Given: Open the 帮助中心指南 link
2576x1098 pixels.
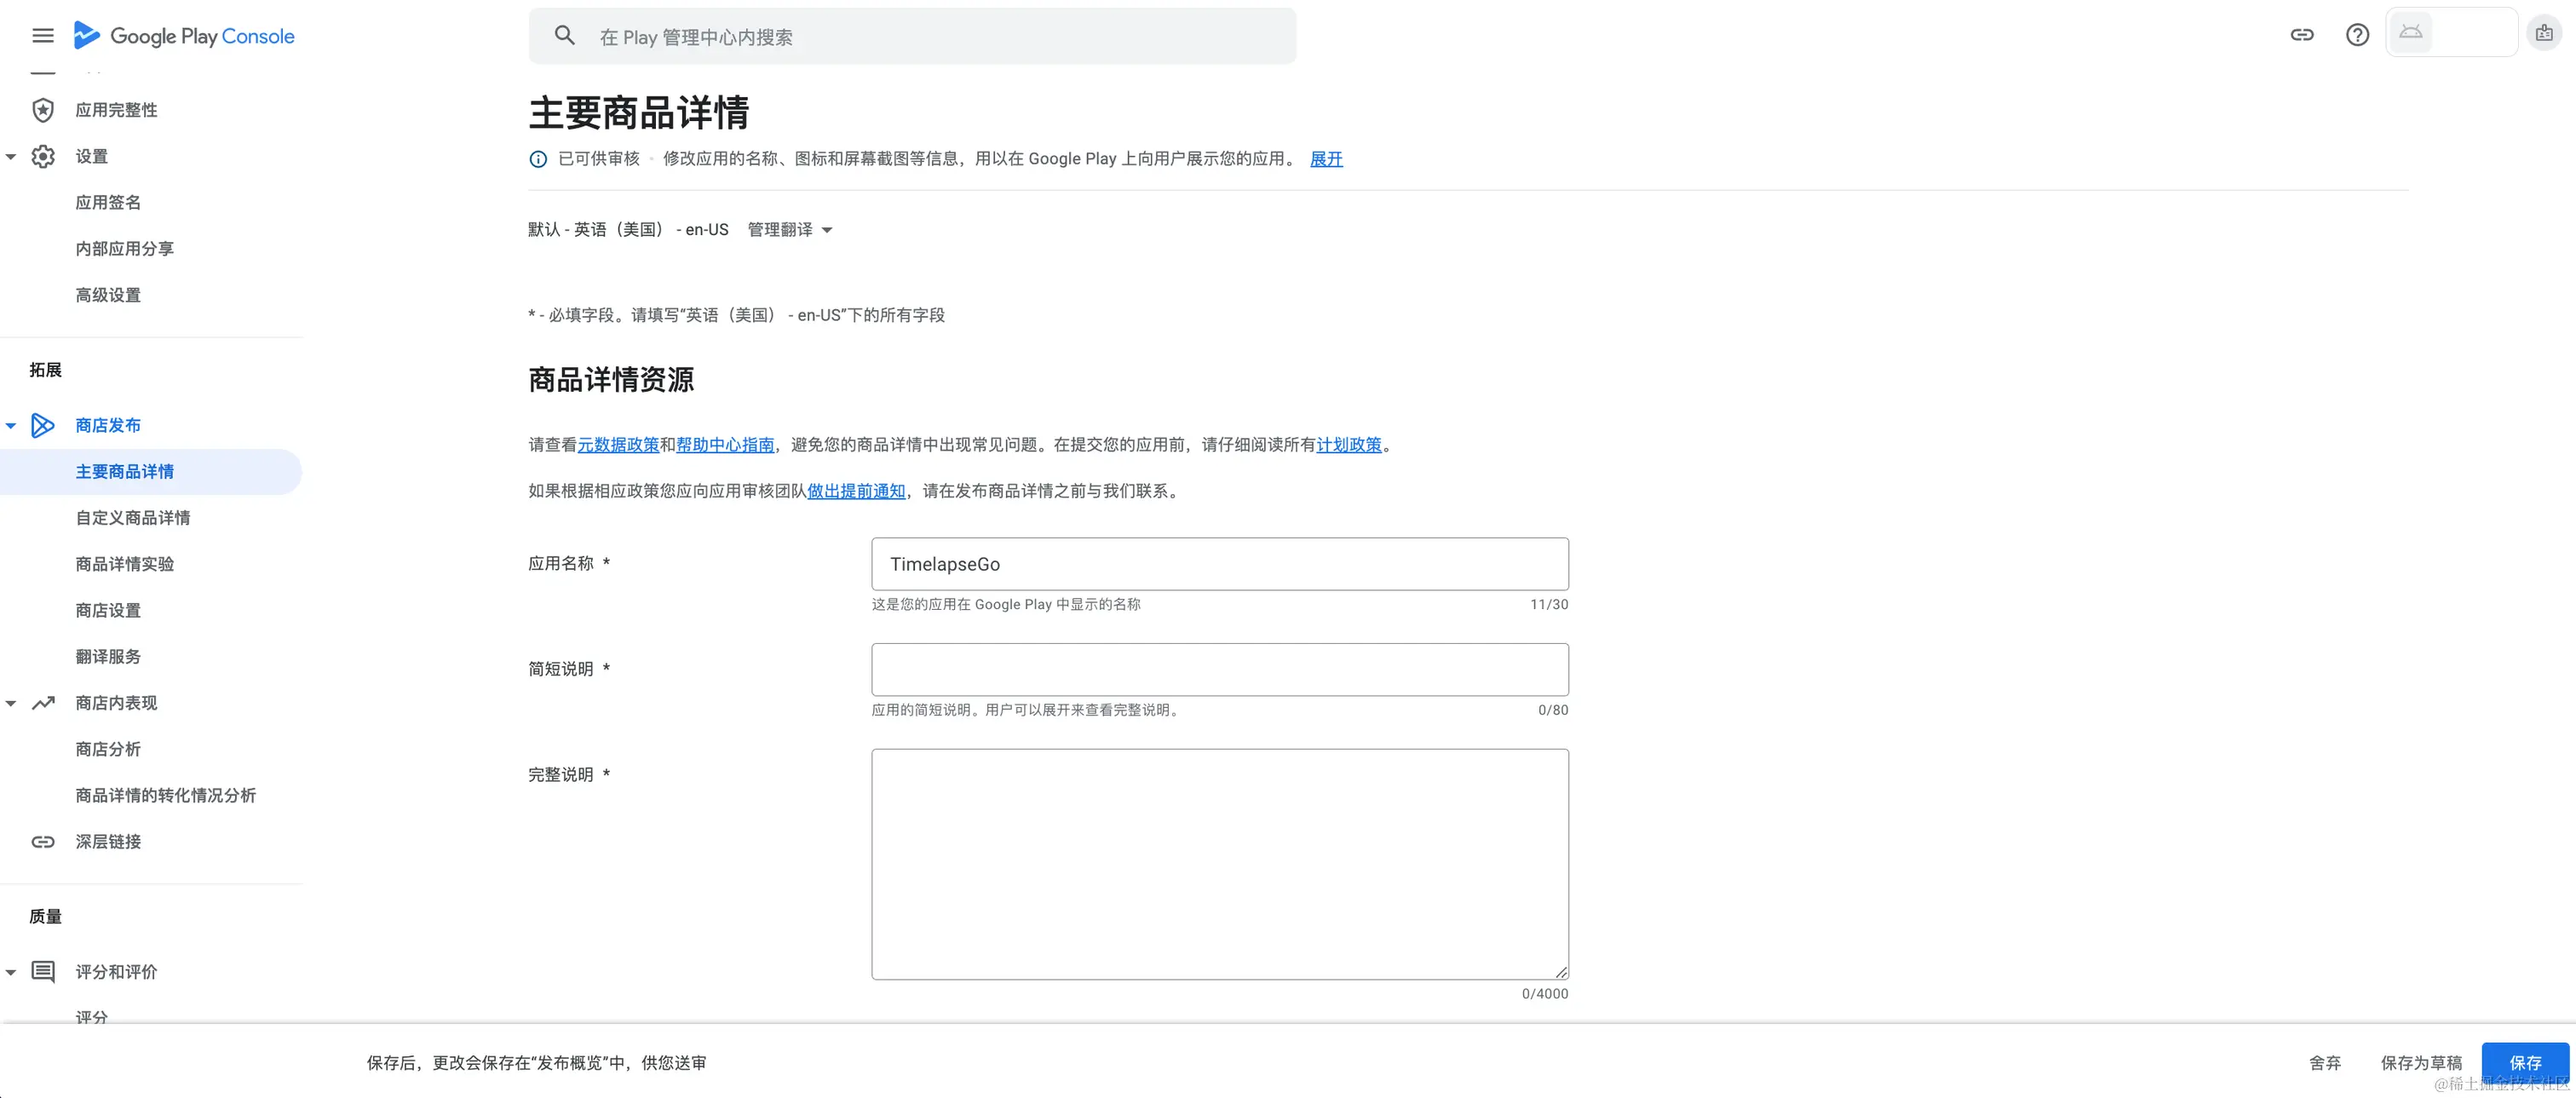Looking at the screenshot, I should click(x=725, y=445).
